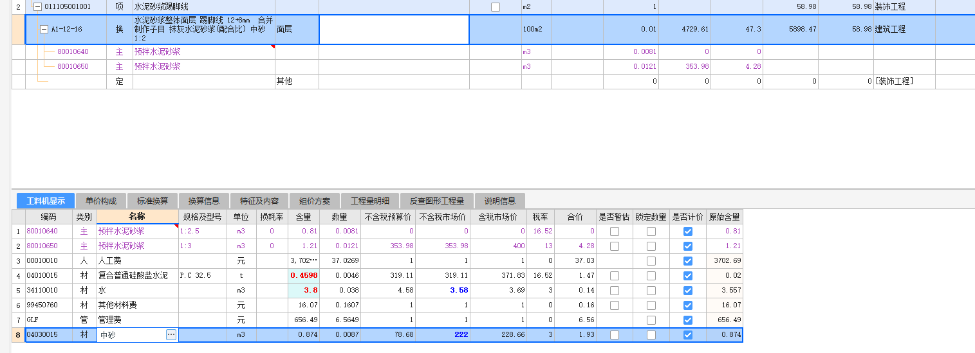This screenshot has width=975, height=353.
Task: Click the blue 222 market price cell
Action: 443,335
